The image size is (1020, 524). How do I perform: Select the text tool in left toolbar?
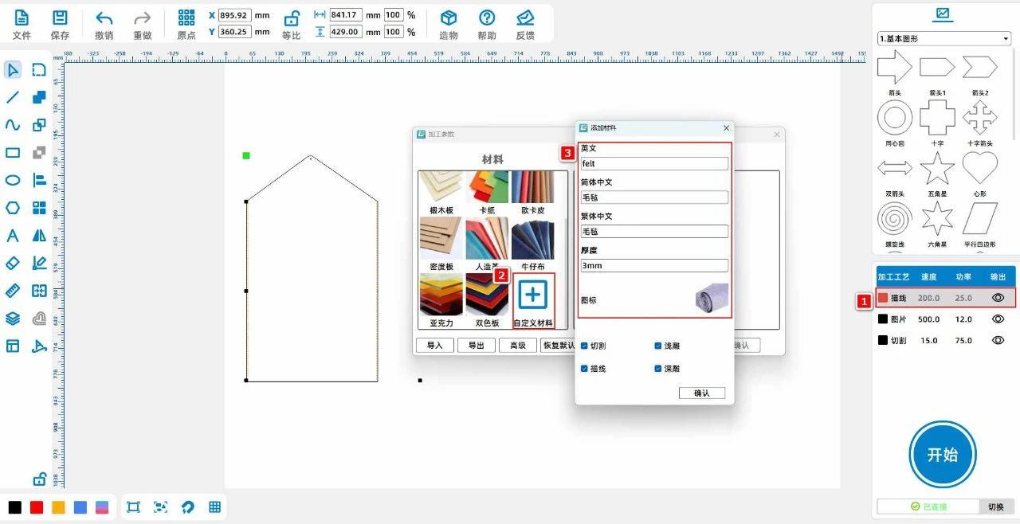13,236
